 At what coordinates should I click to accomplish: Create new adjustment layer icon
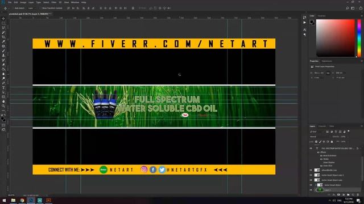pos(344,195)
